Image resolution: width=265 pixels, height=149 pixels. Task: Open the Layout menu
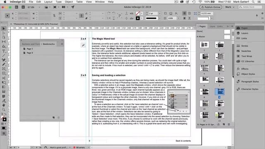coord(48,2)
